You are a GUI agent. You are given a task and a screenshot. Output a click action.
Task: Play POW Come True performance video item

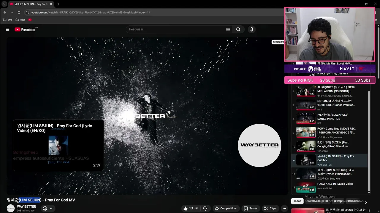(330, 133)
